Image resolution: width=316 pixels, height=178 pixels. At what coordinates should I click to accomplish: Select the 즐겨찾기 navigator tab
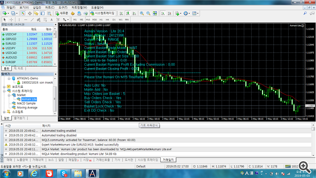[19, 118]
